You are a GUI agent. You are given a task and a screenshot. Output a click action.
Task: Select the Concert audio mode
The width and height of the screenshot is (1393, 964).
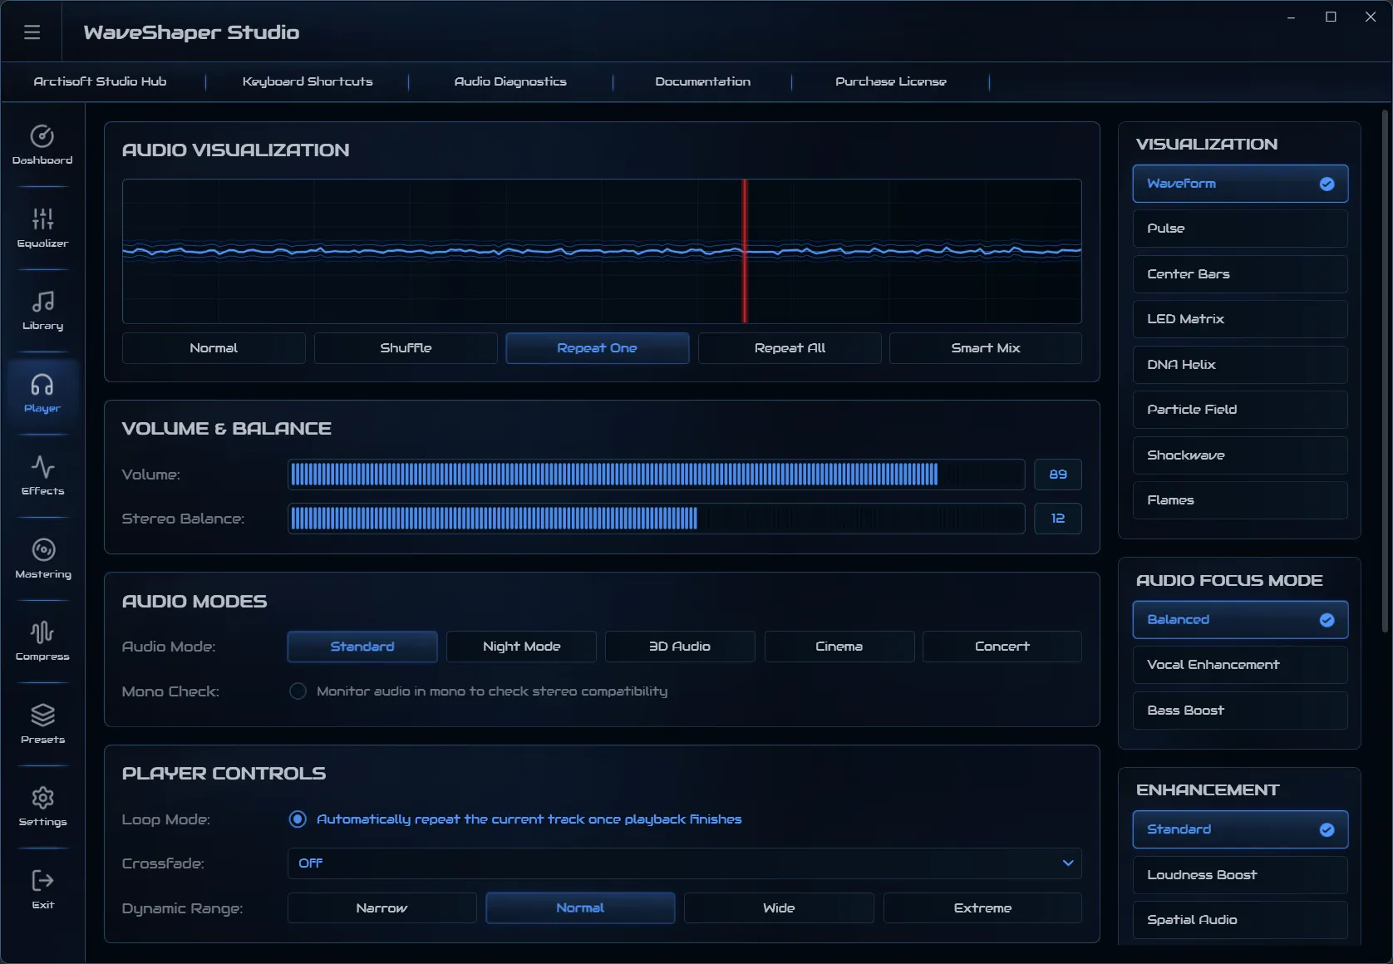pyautogui.click(x=1002, y=647)
